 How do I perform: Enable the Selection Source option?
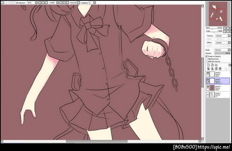[x=206, y=61]
